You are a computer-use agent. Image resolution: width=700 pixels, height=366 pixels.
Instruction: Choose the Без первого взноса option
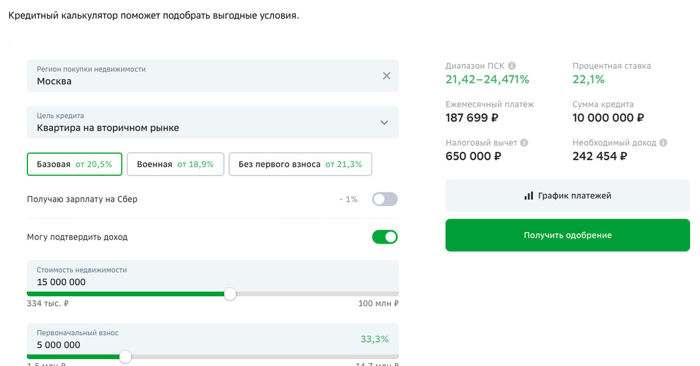pyautogui.click(x=300, y=164)
